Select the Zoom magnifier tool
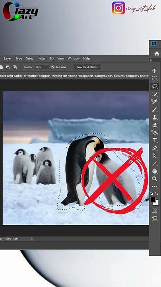 (x=154, y=179)
